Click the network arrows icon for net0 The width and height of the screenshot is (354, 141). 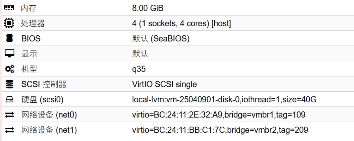(x=9, y=115)
